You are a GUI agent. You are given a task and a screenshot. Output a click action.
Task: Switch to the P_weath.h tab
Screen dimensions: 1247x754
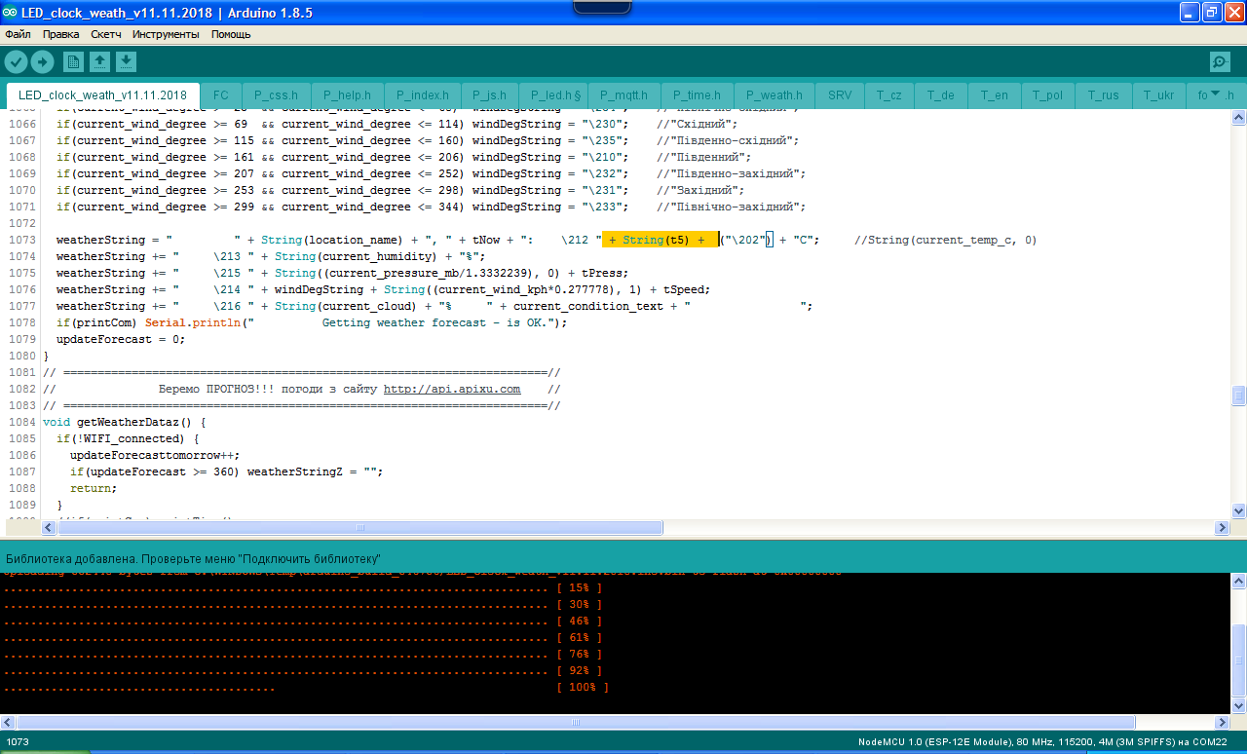774,95
